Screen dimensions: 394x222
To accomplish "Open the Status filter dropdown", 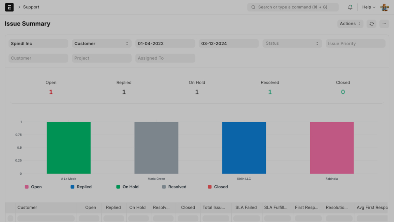I will (x=292, y=43).
